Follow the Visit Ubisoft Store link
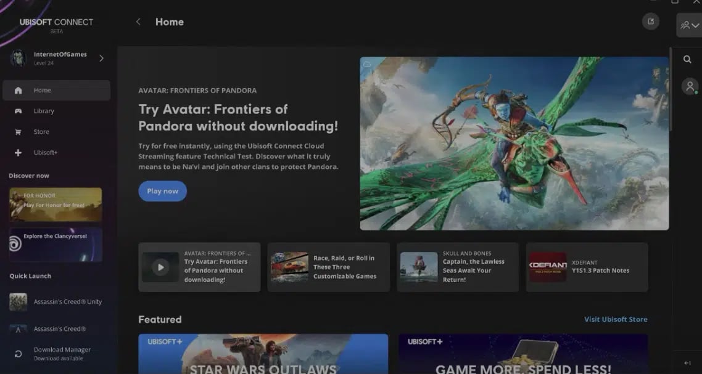 (616, 319)
